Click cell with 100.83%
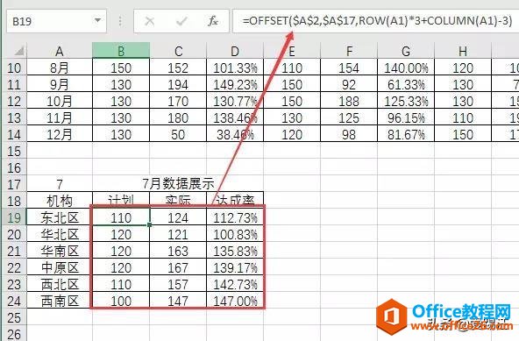The height and width of the screenshot is (341, 519). 235,234
